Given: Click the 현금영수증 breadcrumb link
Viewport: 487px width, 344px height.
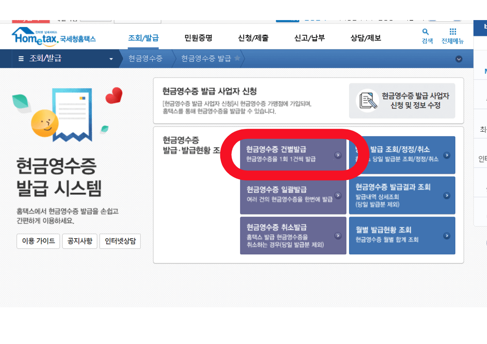Looking at the screenshot, I should (146, 59).
